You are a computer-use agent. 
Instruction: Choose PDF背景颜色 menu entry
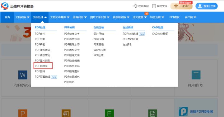pos(72,77)
